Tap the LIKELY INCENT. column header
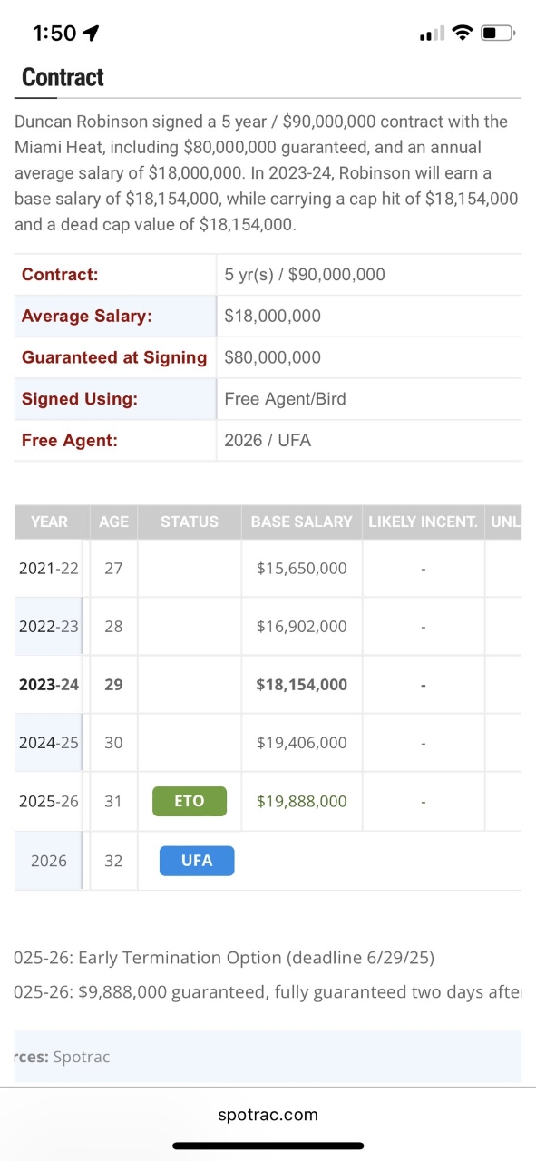The height and width of the screenshot is (1161, 536). (x=424, y=522)
